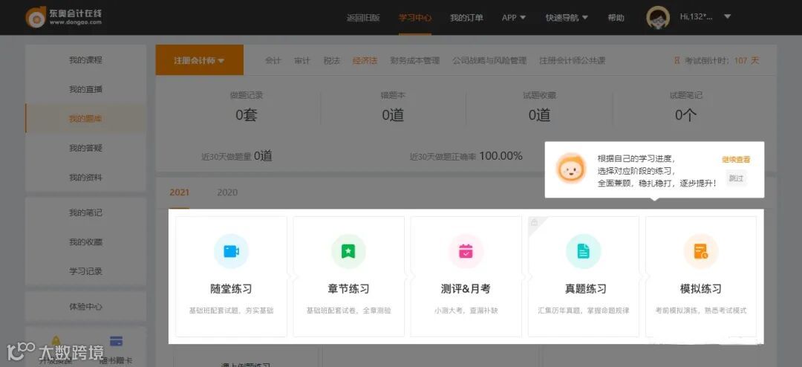The image size is (802, 367).
Task: Click 继续查看 in the guide popup
Action: 736,159
